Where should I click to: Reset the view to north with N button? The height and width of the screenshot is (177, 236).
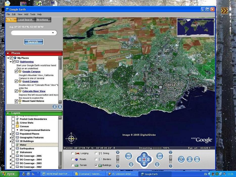(x=131, y=164)
